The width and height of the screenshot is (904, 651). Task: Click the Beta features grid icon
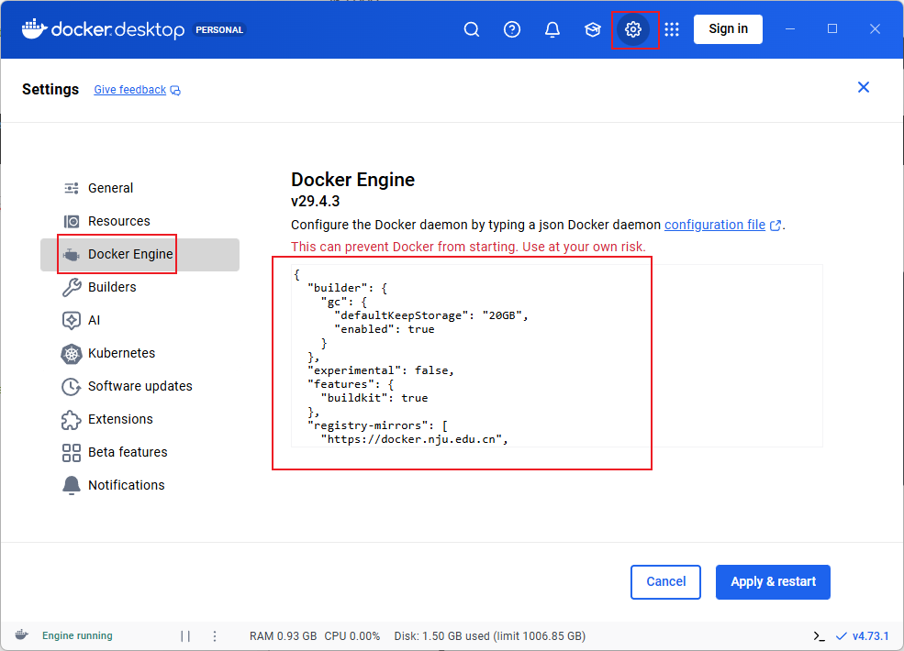[x=72, y=453]
